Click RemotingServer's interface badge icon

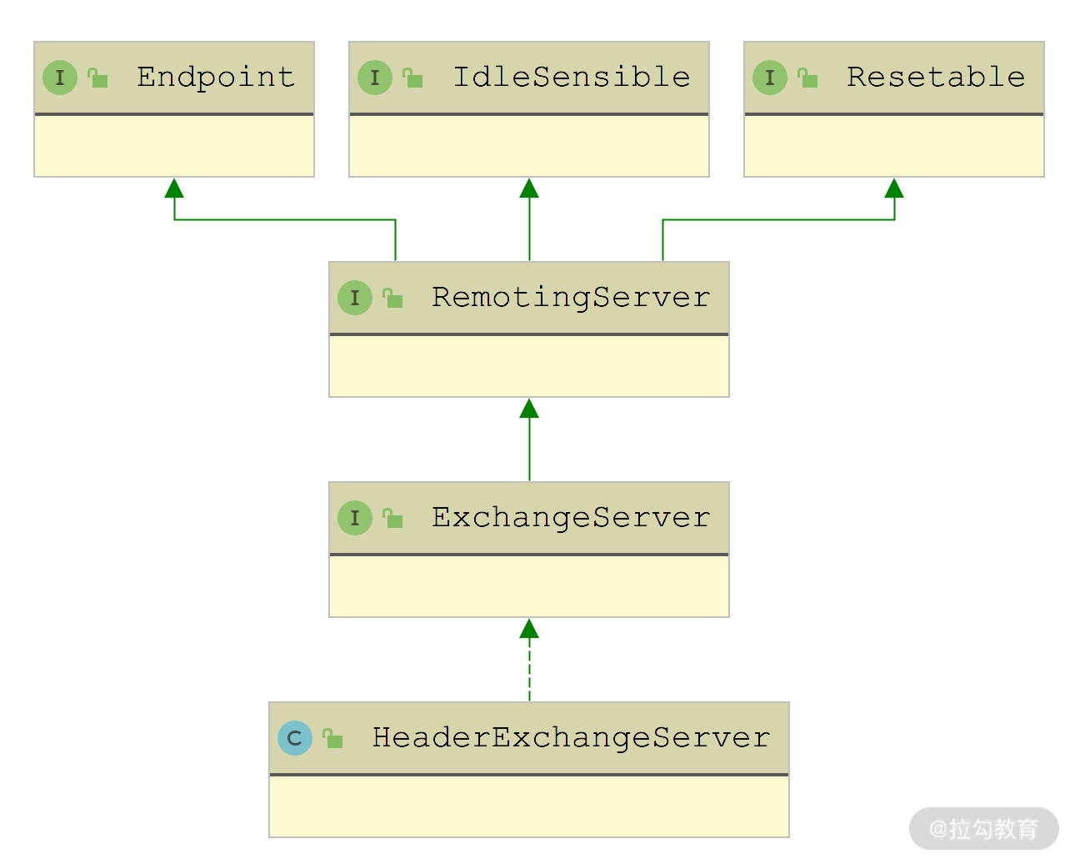355,298
